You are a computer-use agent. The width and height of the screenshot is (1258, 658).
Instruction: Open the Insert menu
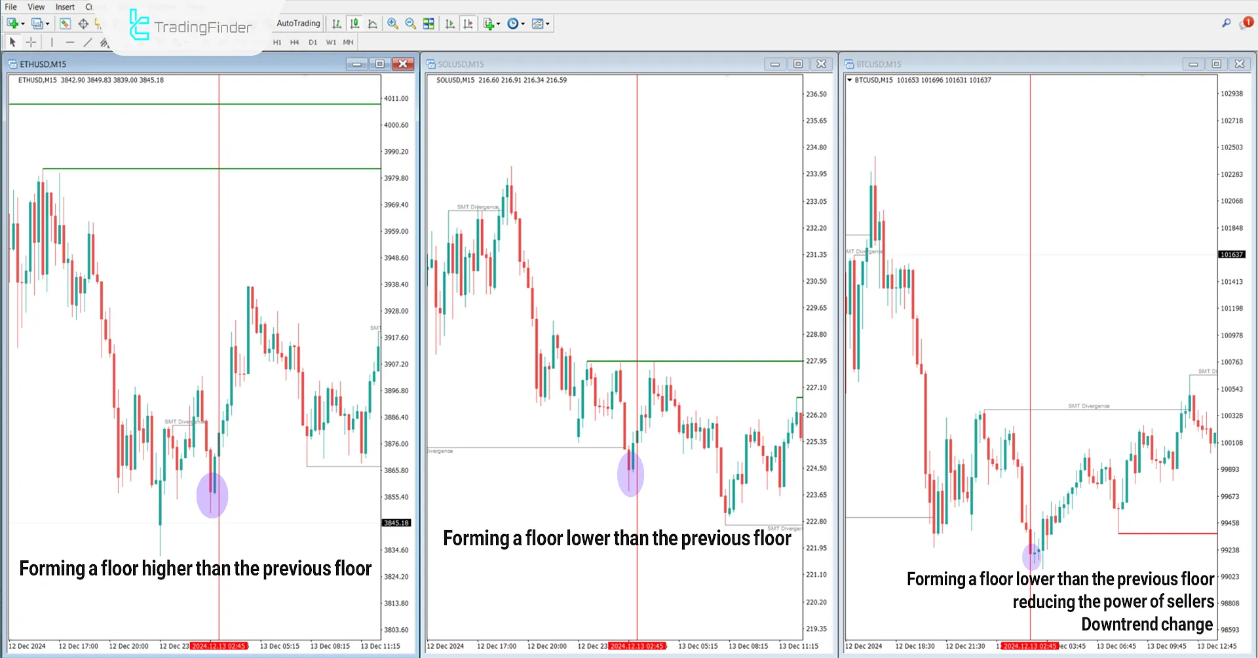pyautogui.click(x=64, y=7)
